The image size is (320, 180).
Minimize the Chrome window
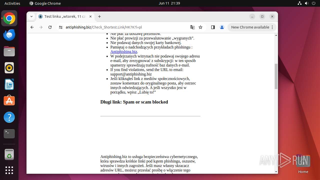[252, 16]
